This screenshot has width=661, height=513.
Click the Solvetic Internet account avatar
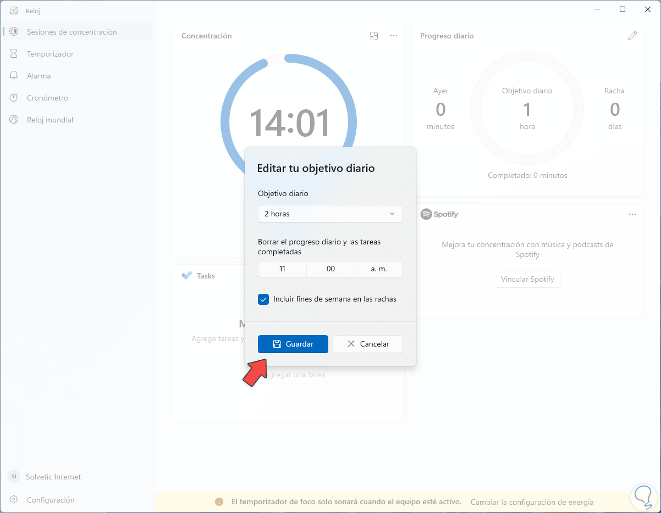point(14,477)
